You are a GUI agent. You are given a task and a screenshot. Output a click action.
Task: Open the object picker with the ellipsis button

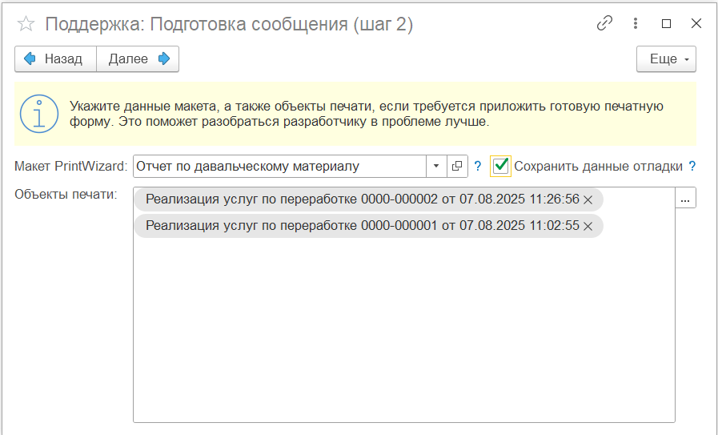pos(685,198)
